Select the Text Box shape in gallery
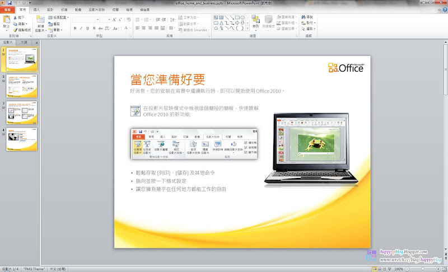The height and width of the screenshot is (272, 448). (x=216, y=17)
